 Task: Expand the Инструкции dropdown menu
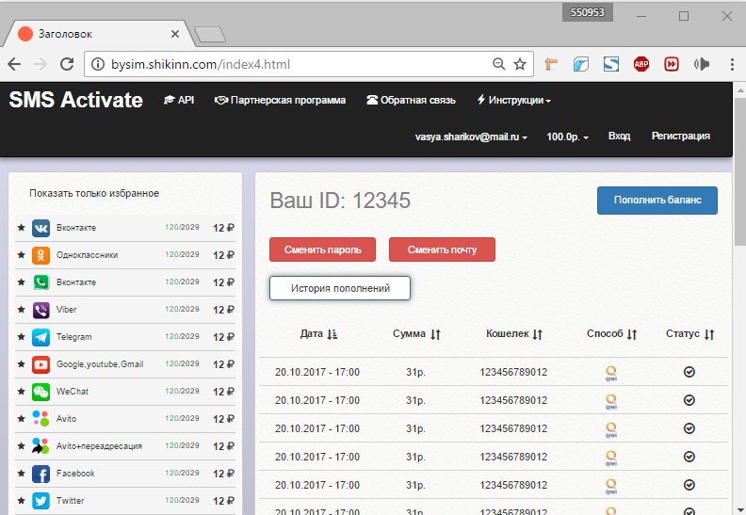click(x=514, y=101)
